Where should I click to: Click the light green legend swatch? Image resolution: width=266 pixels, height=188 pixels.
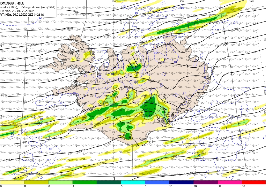60,182
